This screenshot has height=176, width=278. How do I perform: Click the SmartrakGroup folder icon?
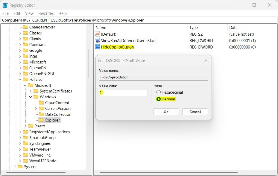coord(25,138)
